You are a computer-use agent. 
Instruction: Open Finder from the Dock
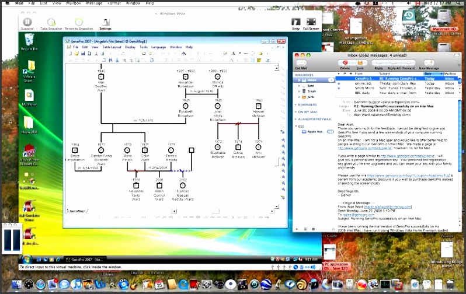(x=16, y=285)
